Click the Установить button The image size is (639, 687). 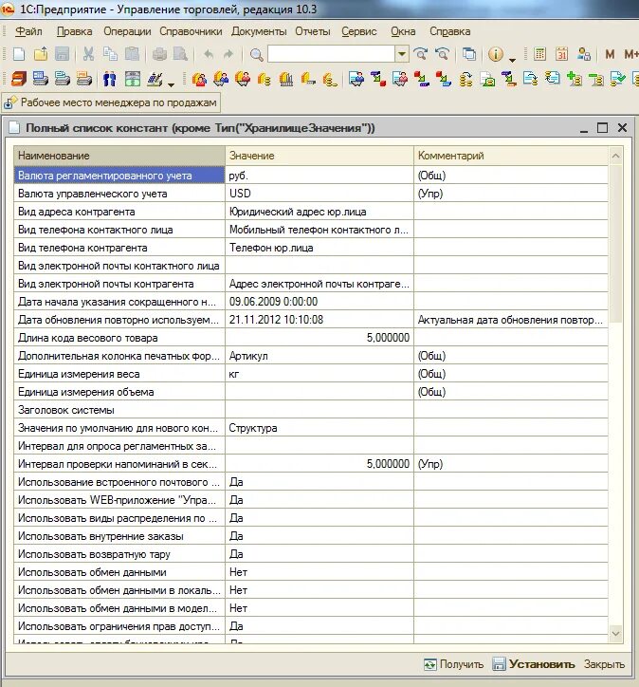pos(534,664)
